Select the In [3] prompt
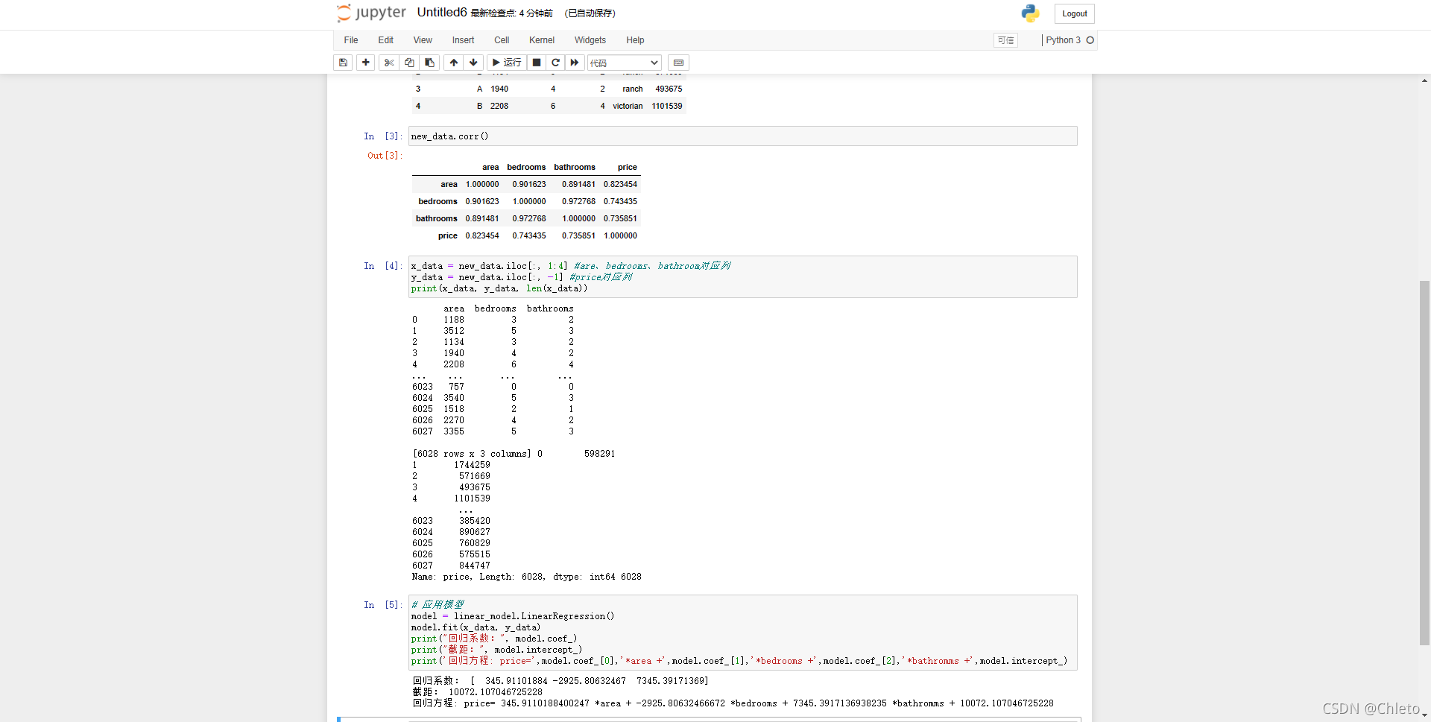1431x722 pixels. [x=383, y=136]
